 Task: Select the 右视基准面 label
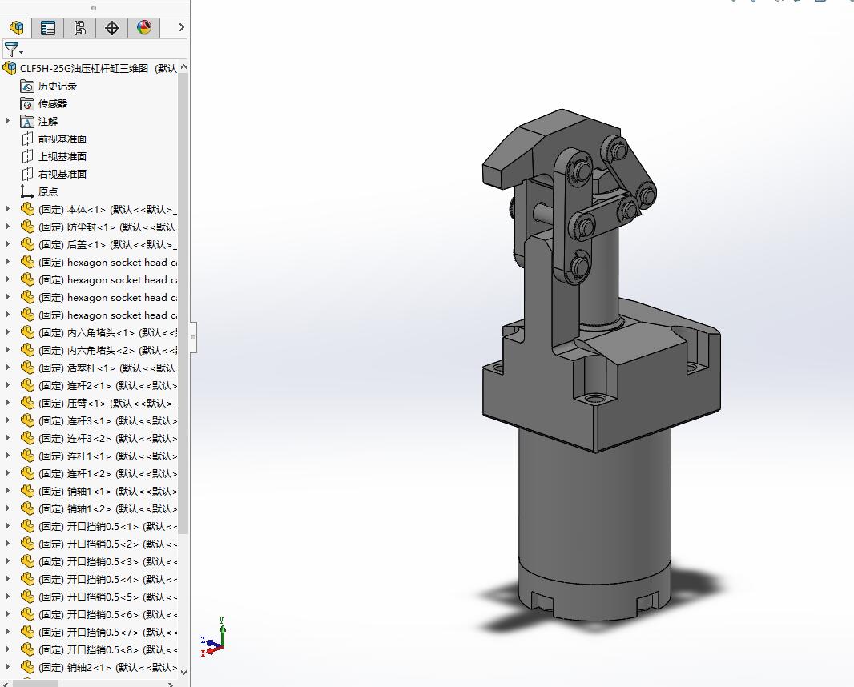[x=62, y=174]
